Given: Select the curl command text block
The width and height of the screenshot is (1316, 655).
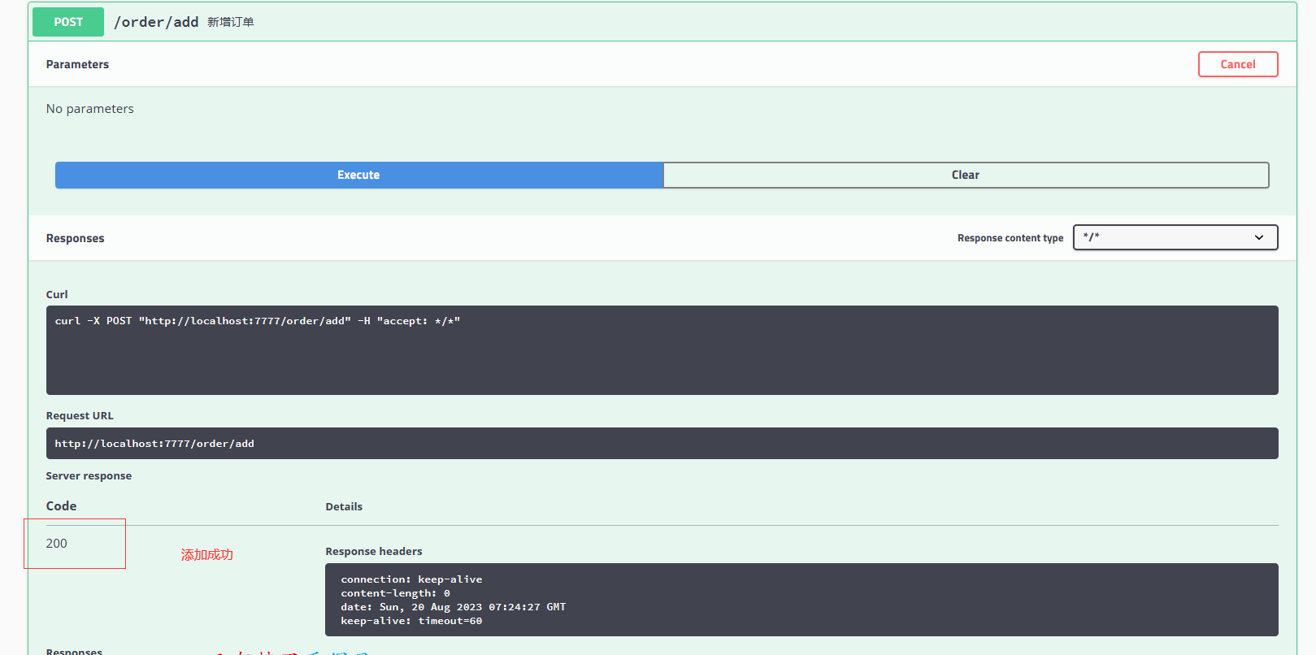Looking at the screenshot, I should pos(662,350).
